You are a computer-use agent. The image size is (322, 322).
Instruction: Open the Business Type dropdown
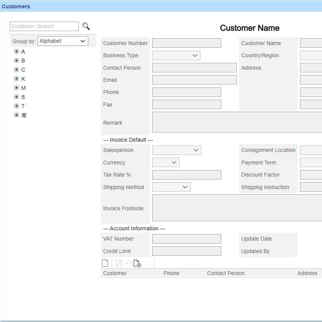[176, 55]
